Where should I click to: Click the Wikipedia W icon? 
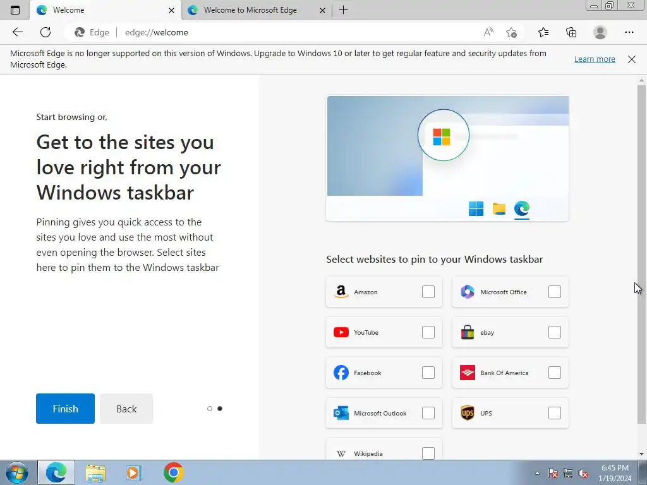[x=341, y=453]
